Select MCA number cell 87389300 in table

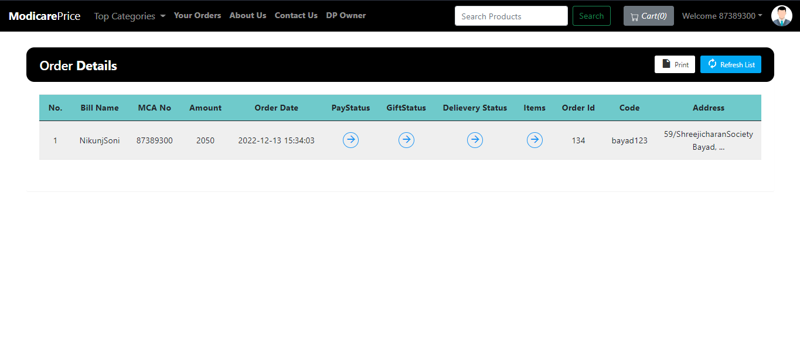tap(155, 140)
